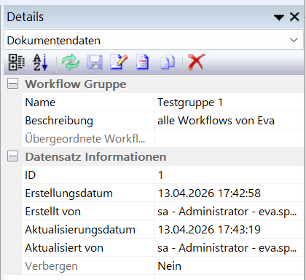Screen dimensions: 306x280
Task: Select the Beschreibung property label
Action: (x=87, y=121)
